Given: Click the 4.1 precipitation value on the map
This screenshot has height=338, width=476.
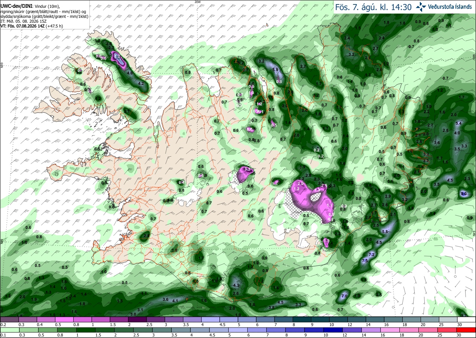Looking at the screenshot, I should (x=175, y=300).
